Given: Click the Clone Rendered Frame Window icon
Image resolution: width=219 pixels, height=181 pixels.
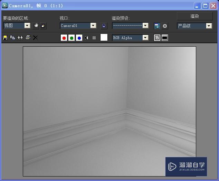Looking at the screenshot, I should point(20,38).
